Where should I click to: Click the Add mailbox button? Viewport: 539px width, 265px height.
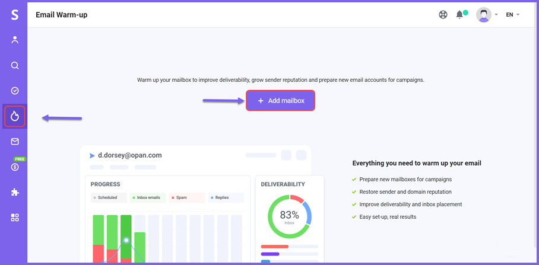pyautogui.click(x=281, y=101)
